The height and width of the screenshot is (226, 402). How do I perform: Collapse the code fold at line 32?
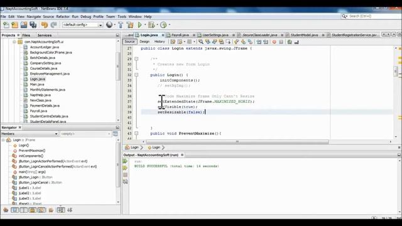point(136,75)
